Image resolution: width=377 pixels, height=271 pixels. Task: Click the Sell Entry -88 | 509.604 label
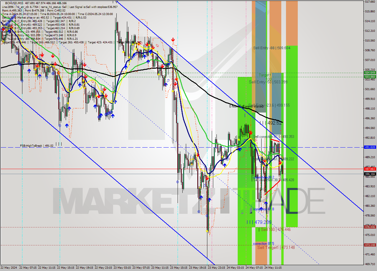point(272,48)
